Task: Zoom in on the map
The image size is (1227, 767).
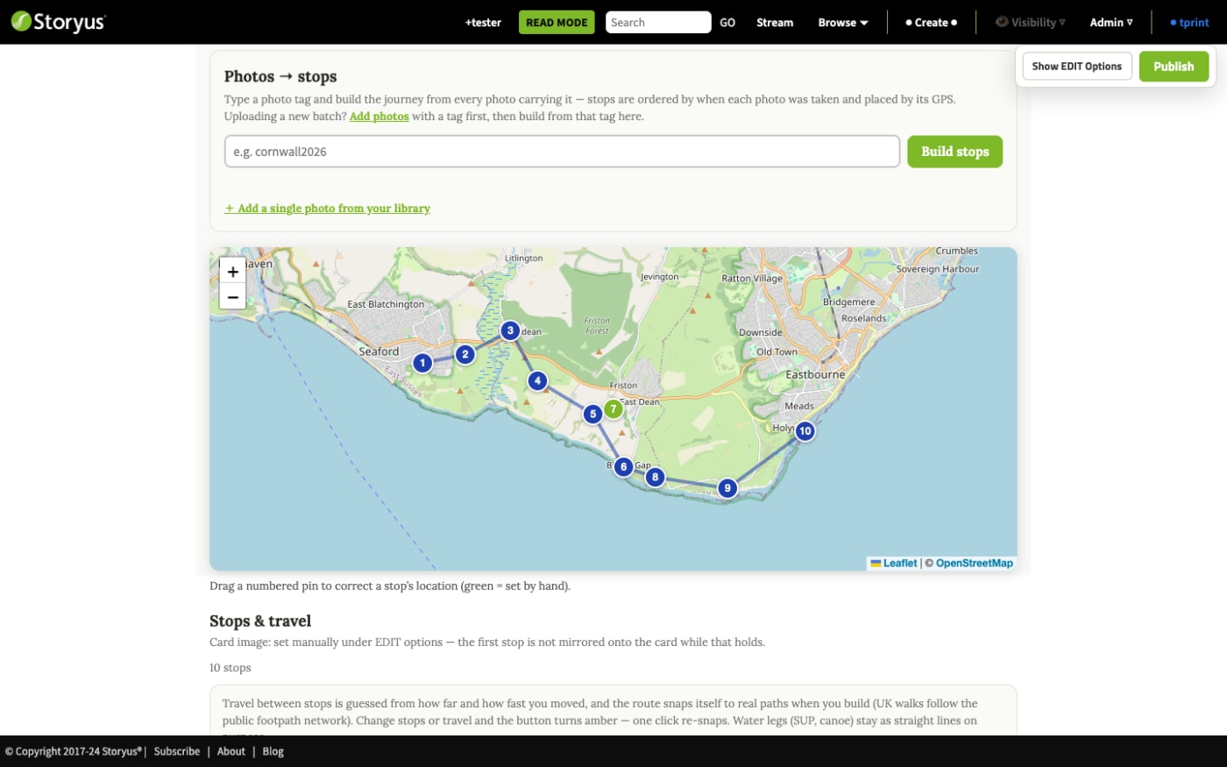Action: (x=232, y=272)
